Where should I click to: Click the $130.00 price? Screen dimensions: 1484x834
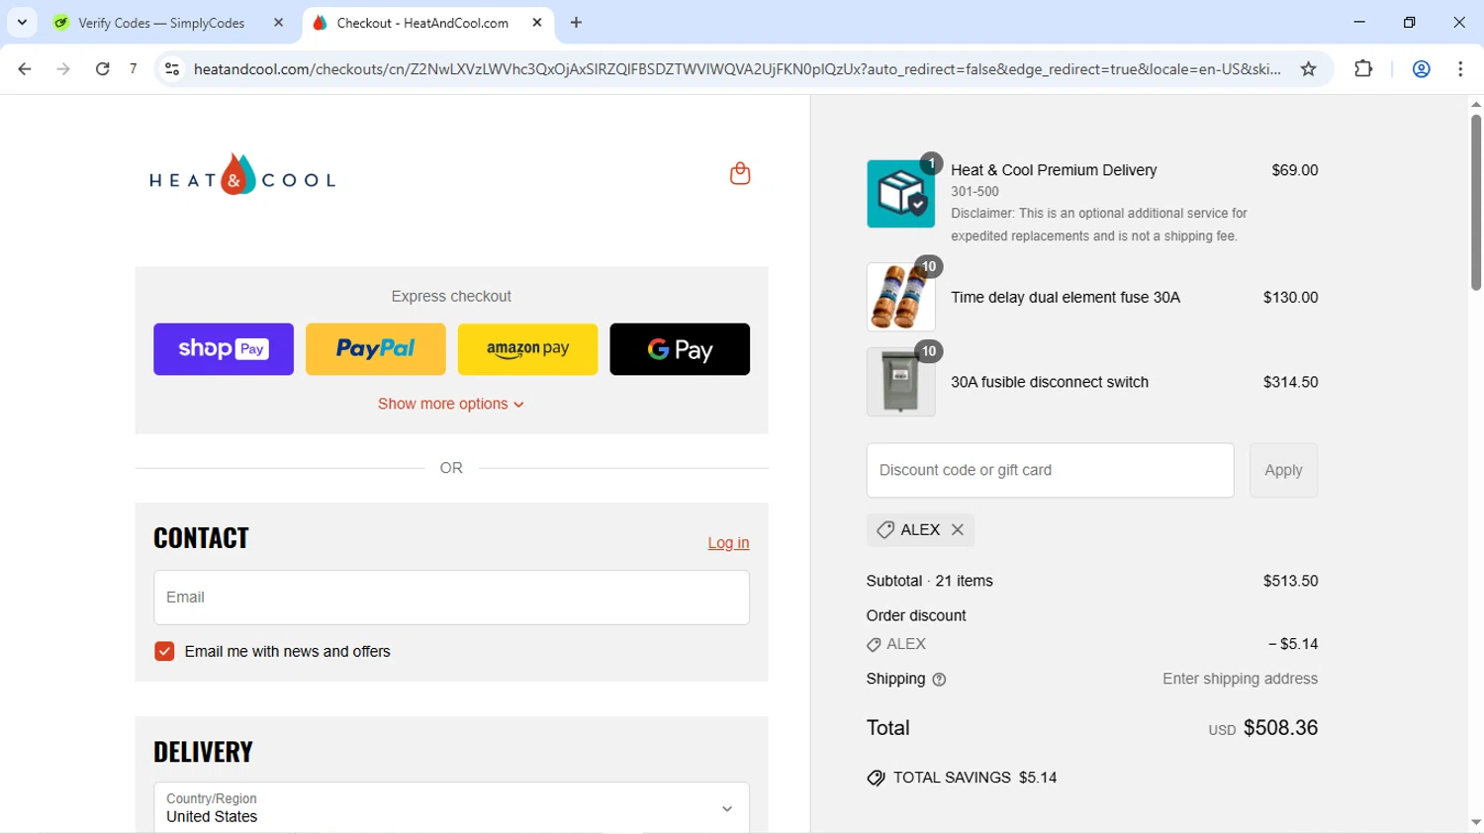(x=1290, y=298)
